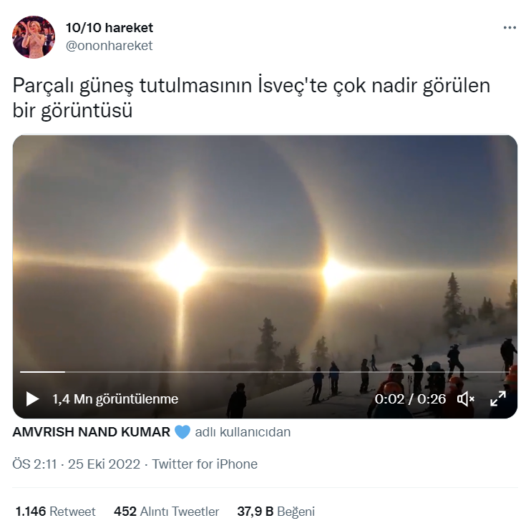Open the AMVRISH NAND KUMAR source profile
531x528 pixels.
coord(92,432)
